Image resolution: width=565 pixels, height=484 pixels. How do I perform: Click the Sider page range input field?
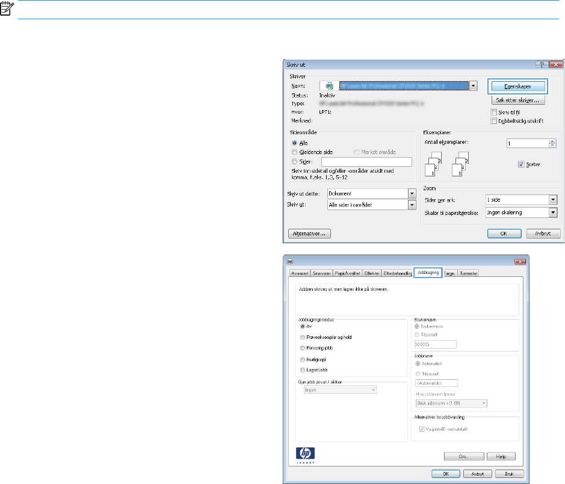[x=366, y=161]
